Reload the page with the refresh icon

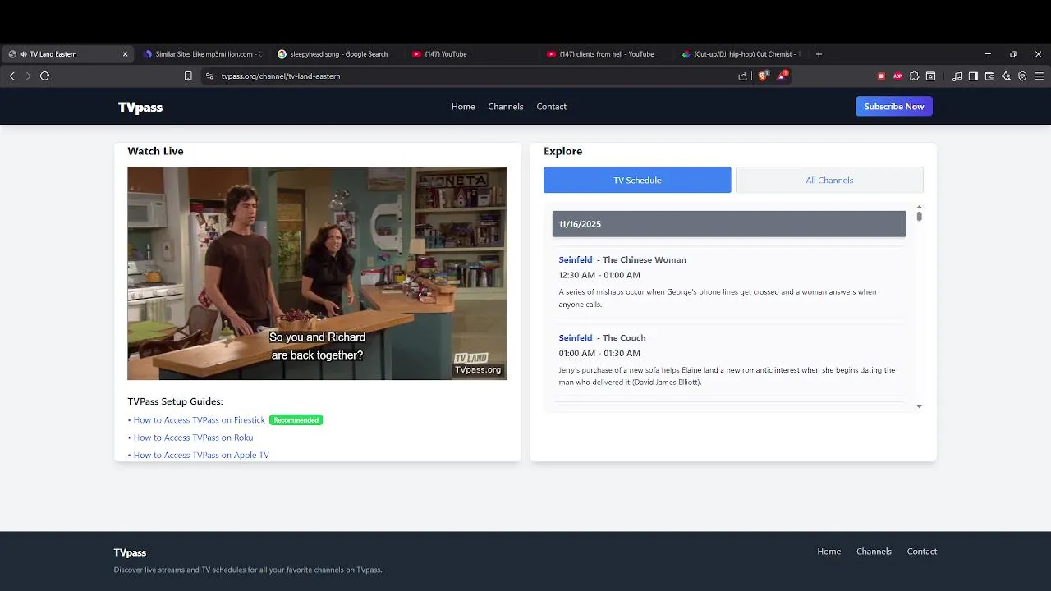(x=44, y=76)
